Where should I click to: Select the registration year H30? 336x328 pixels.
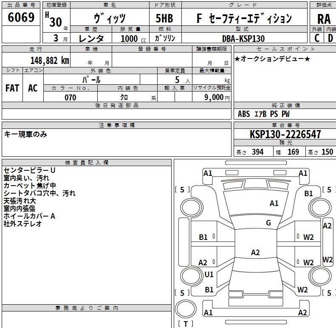pos(54,19)
